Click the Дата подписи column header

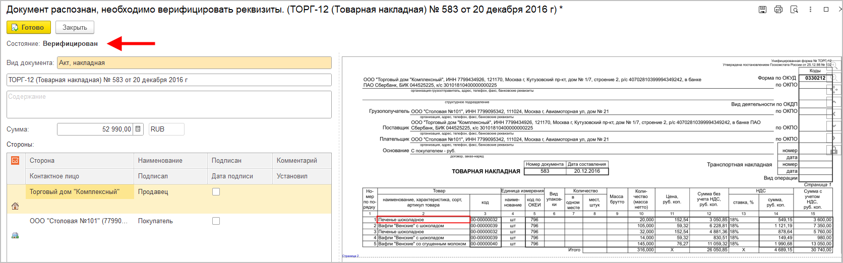tap(239, 176)
